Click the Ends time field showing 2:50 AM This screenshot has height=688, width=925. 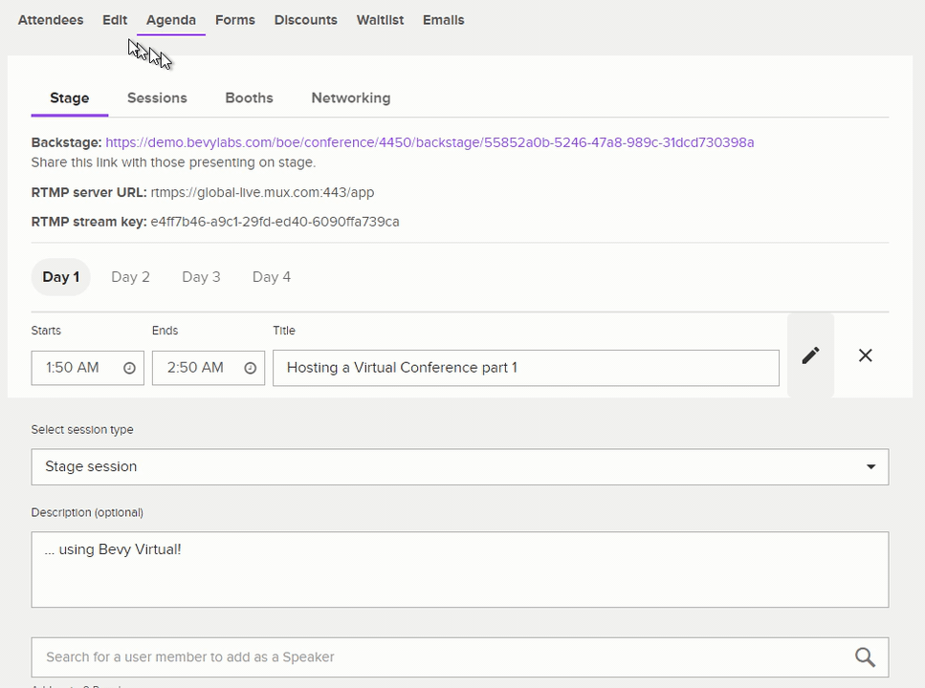coord(209,368)
